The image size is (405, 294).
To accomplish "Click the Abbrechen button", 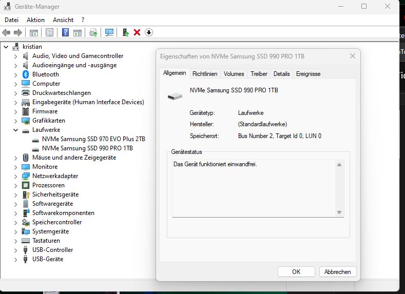I will click(338, 272).
